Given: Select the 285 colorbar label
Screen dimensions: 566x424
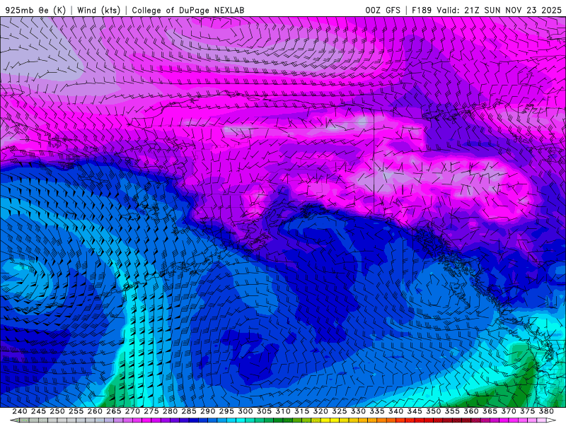Looking at the screenshot, I should click(x=188, y=411).
